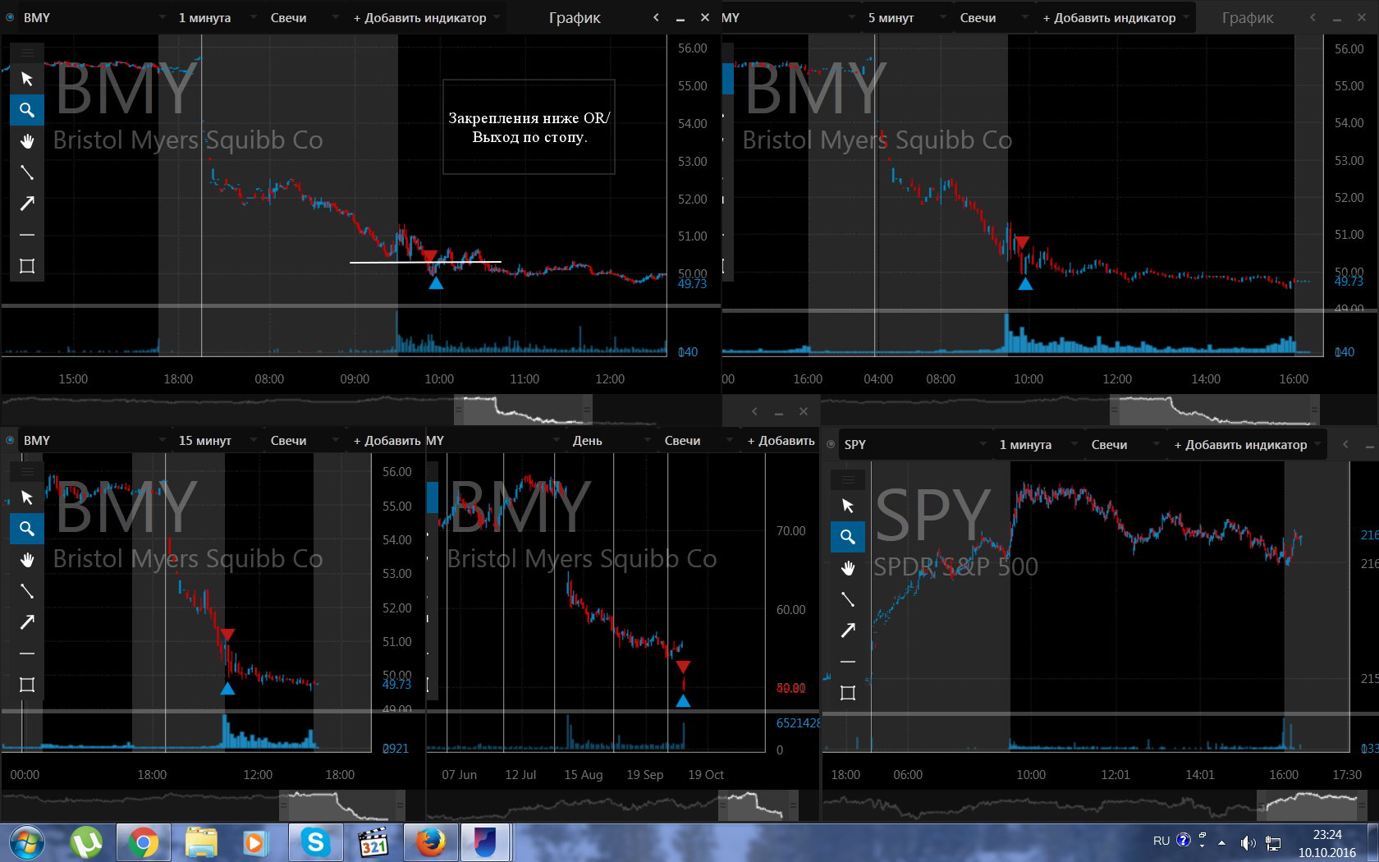The image size is (1379, 862).
Task: Open the 'Свечи' dropdown in SPY chart
Action: point(1125,444)
